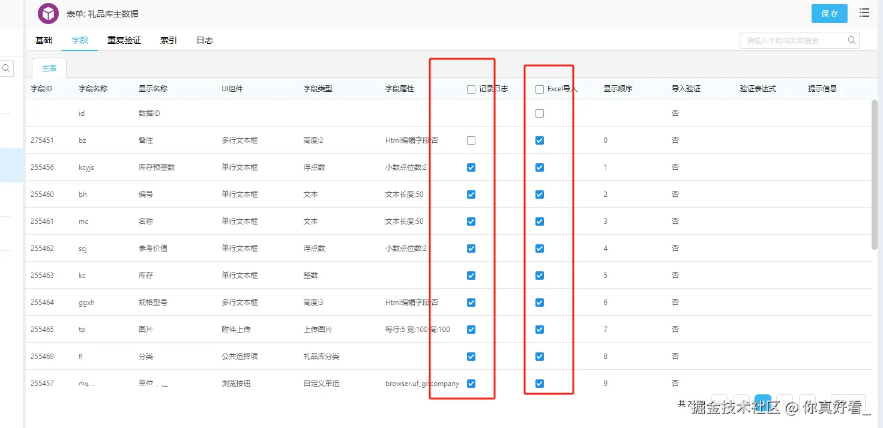This screenshot has height=428, width=883.
Task: Toggle the 记录日志 header select-all checkbox
Action: (471, 89)
